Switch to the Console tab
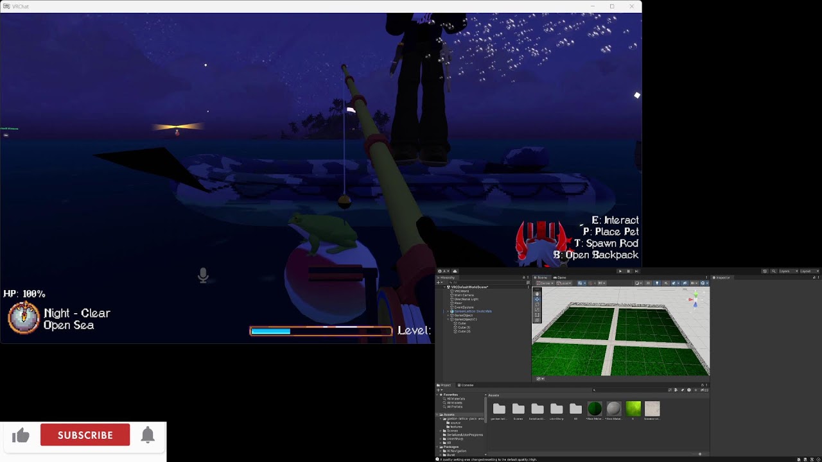822x462 pixels. pos(467,385)
